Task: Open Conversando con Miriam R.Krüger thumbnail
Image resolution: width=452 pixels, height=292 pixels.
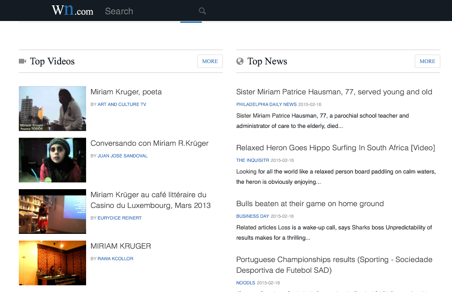Action: click(x=52, y=160)
